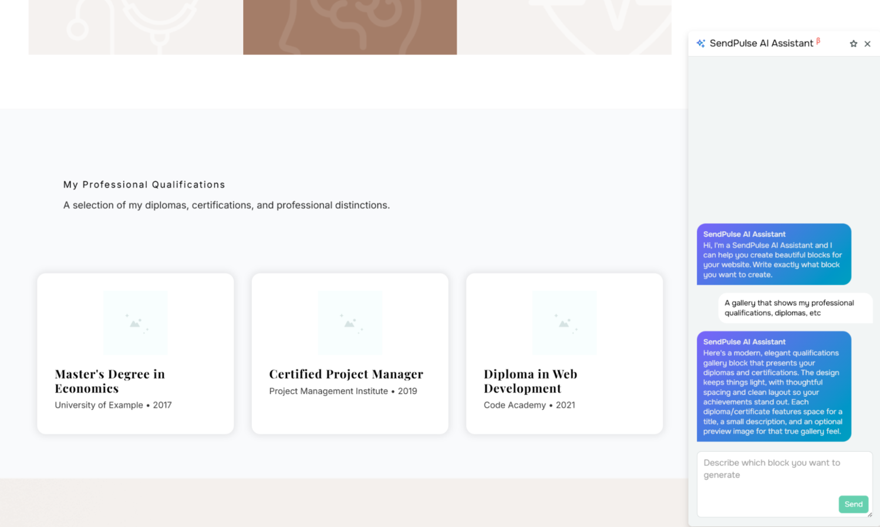Viewport: 880px width, 527px height.
Task: Click the University of Example 2017 subtitle
Action: (113, 405)
